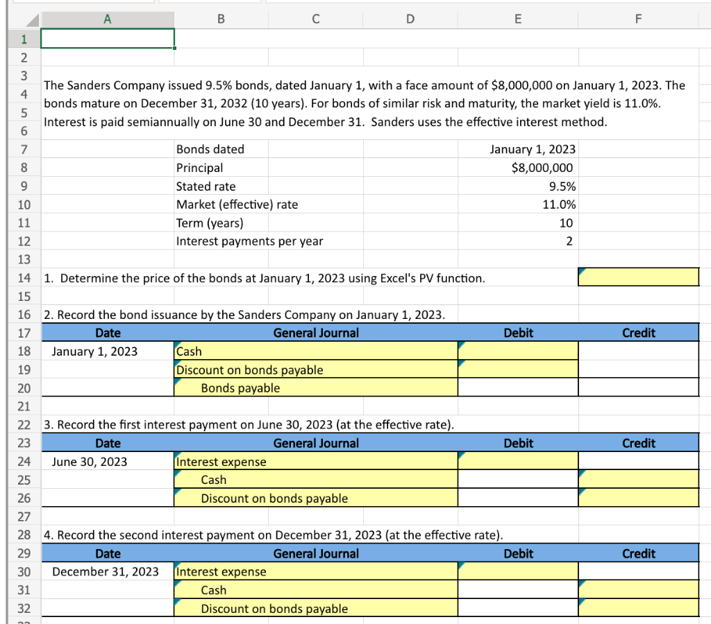Select the 'Credit' header in row 17
This screenshot has height=624, width=711.
click(639, 333)
